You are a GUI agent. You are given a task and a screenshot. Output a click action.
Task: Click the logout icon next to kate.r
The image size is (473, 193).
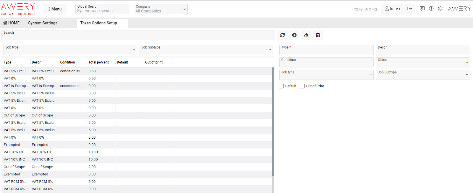[409, 9]
